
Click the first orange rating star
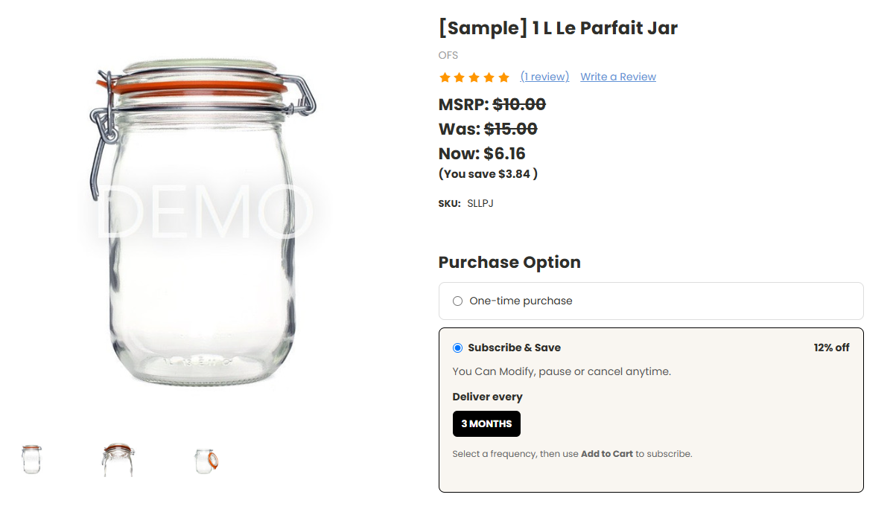[445, 77]
